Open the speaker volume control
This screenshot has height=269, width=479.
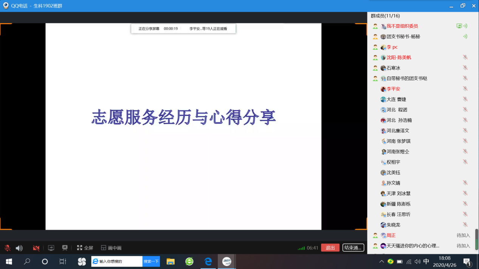click(x=19, y=248)
